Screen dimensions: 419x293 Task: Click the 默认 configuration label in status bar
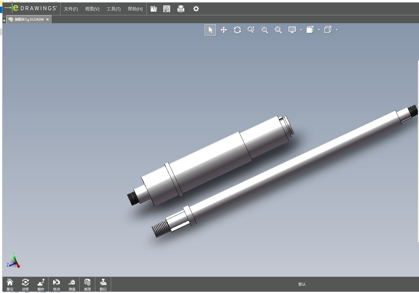coord(302,284)
